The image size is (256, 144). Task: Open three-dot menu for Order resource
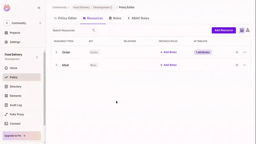[244, 52]
